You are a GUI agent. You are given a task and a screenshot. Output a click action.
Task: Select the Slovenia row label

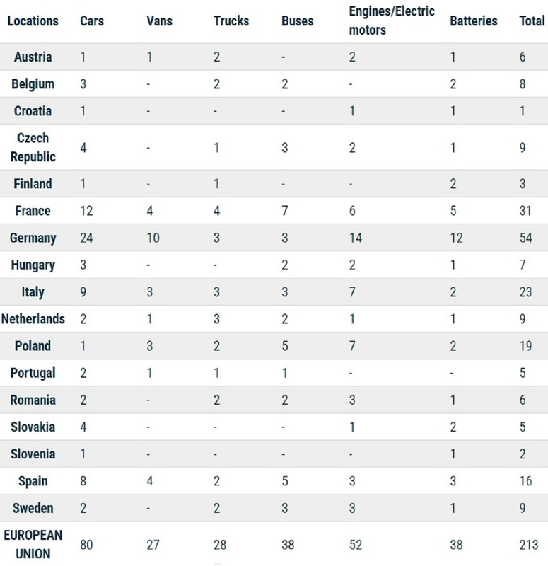click(x=33, y=454)
